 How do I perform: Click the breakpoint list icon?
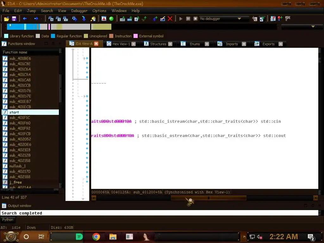(273, 19)
